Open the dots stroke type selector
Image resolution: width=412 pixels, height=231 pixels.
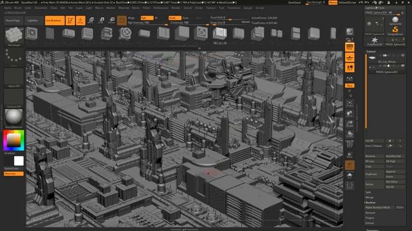point(14,57)
